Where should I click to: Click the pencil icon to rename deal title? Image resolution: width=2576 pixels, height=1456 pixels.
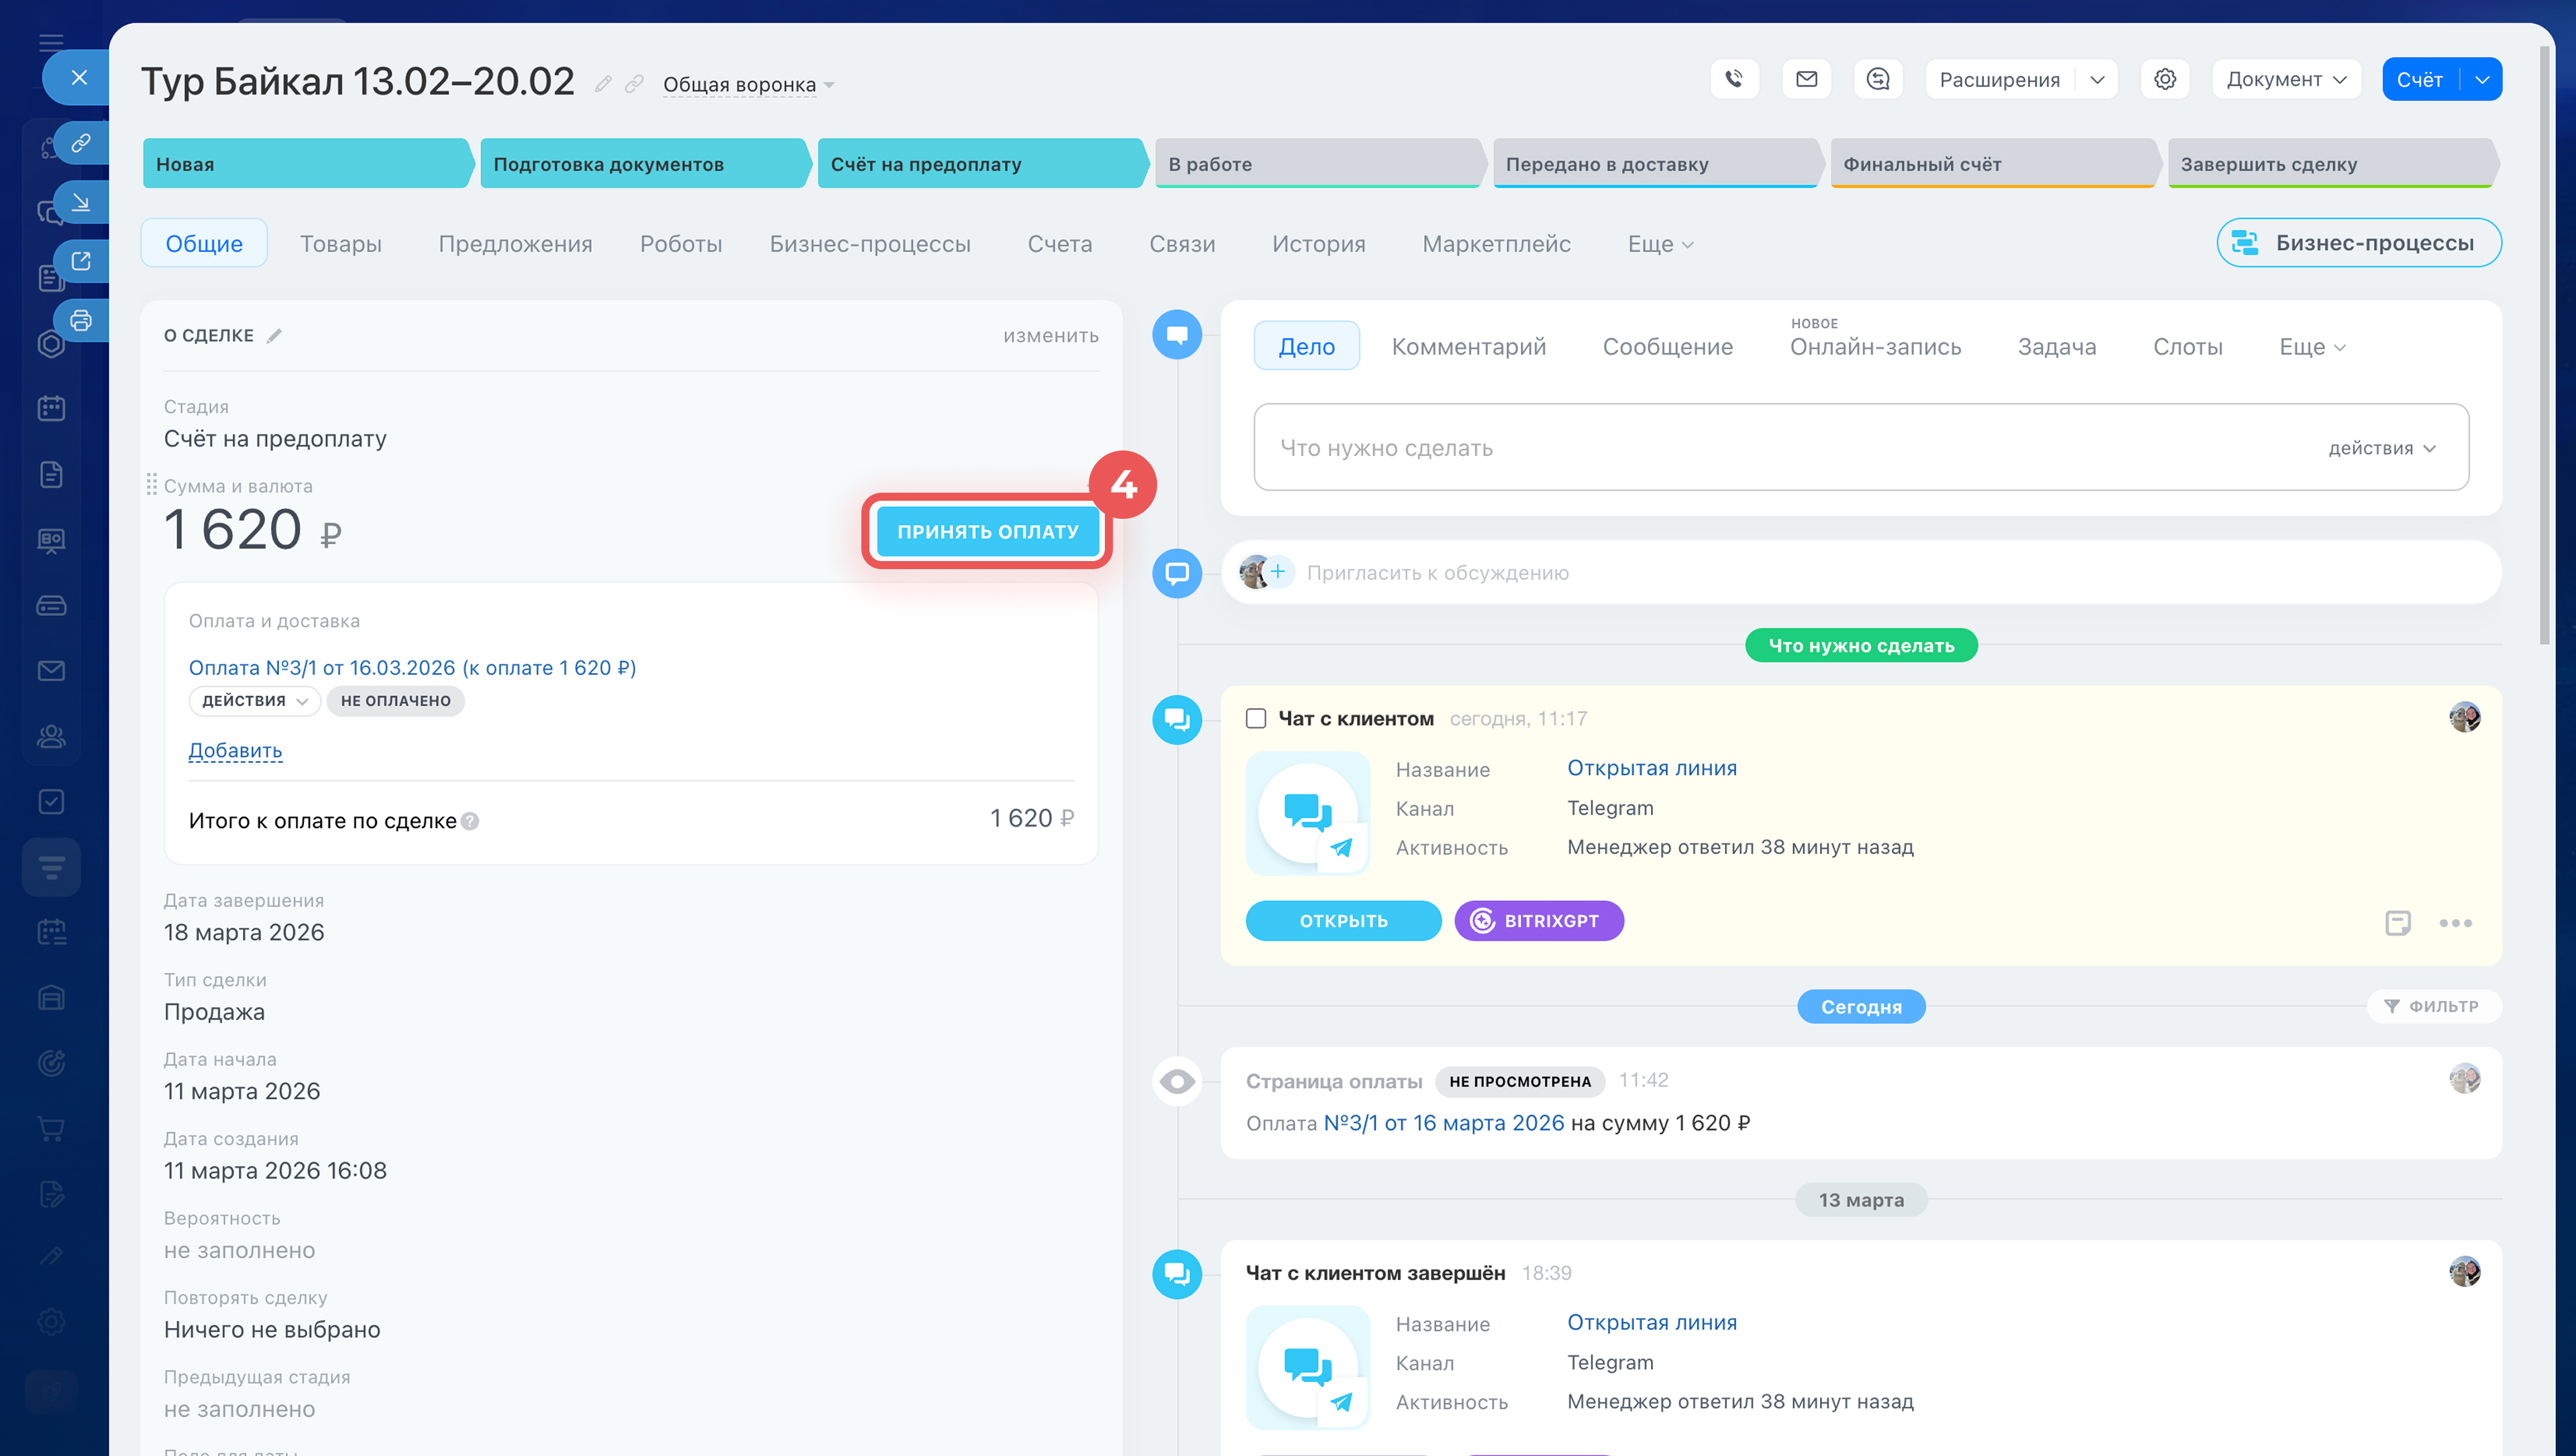coord(602,84)
